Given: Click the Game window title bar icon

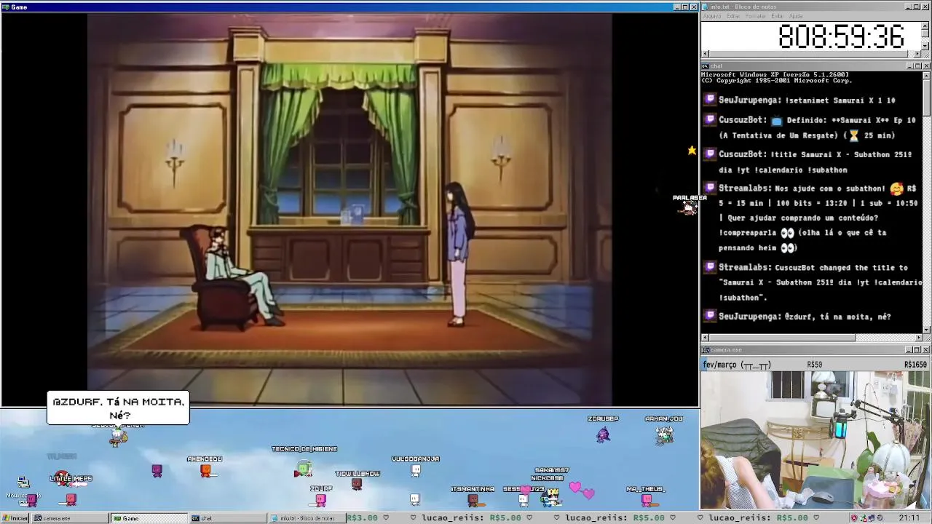Looking at the screenshot, I should point(5,7).
